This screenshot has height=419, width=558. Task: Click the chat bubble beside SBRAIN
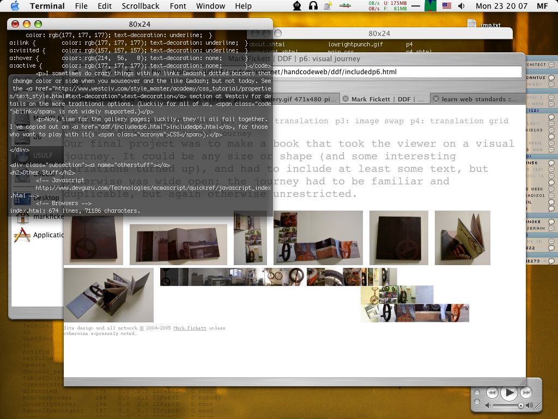[551, 228]
